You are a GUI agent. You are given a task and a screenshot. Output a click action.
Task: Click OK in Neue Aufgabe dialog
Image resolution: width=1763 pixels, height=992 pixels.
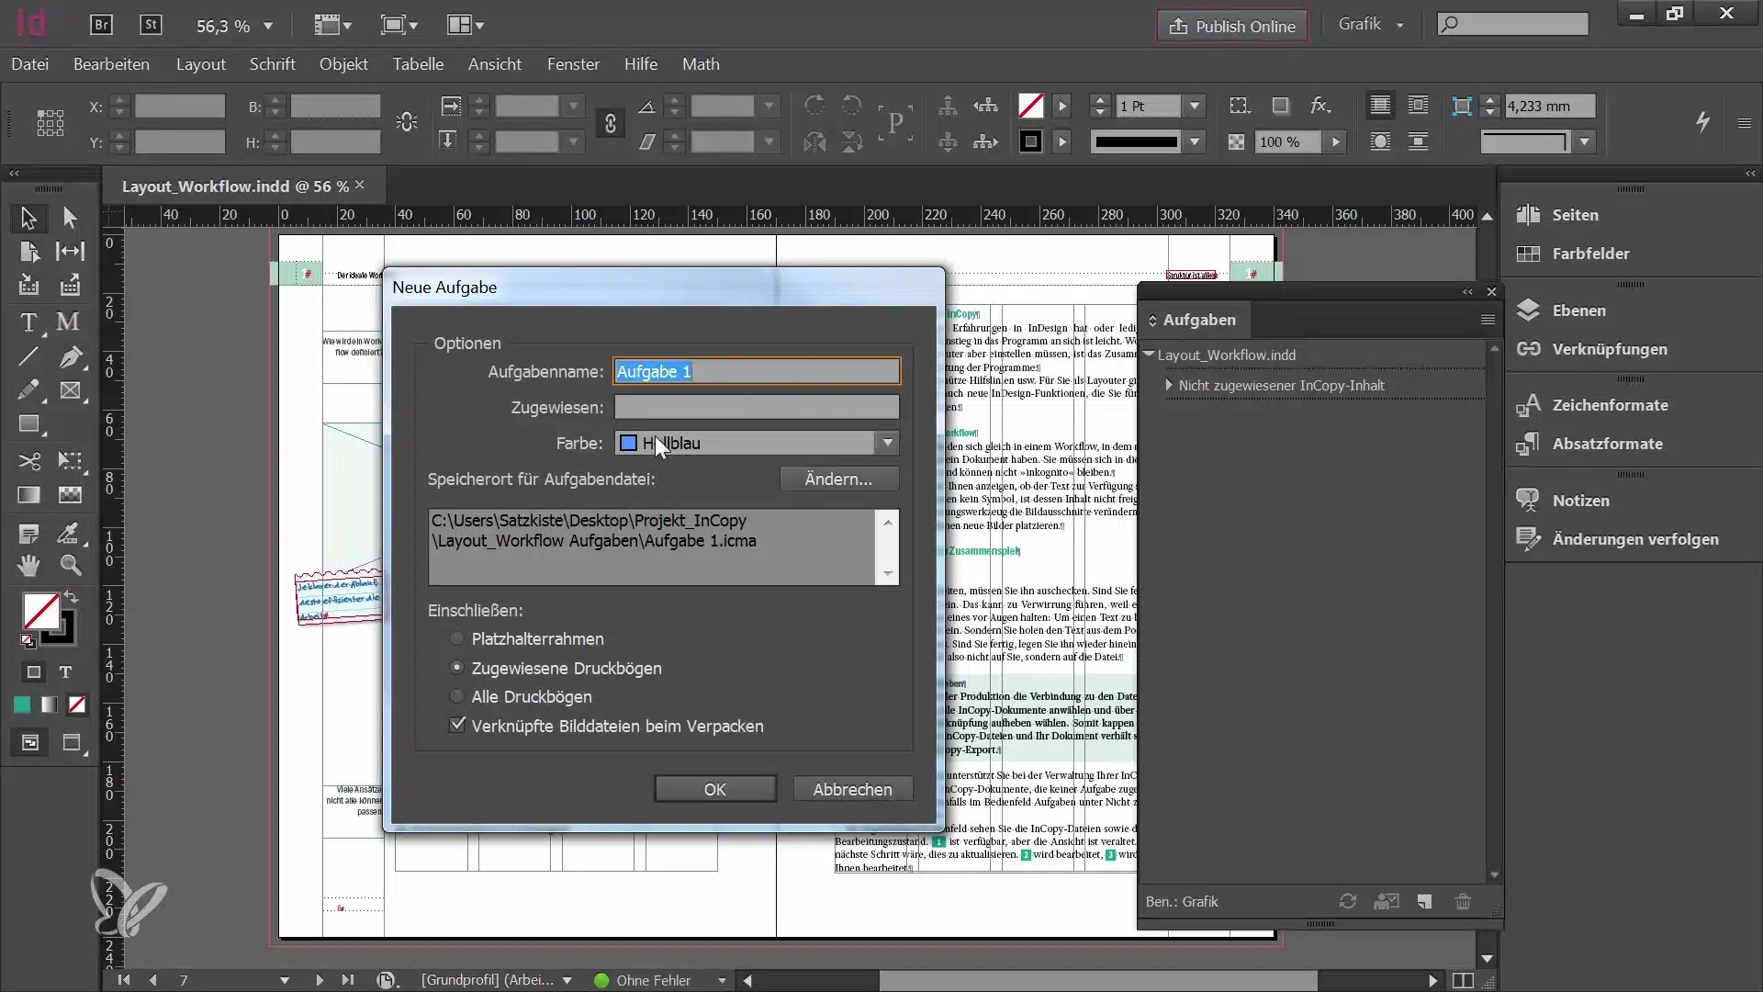(714, 789)
